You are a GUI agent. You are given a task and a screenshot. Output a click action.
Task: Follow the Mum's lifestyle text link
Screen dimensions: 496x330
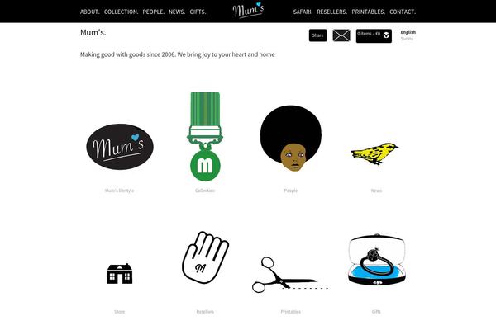(120, 191)
